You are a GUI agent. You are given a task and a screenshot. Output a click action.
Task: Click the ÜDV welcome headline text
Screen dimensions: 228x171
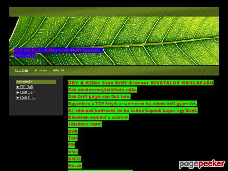tap(141, 83)
